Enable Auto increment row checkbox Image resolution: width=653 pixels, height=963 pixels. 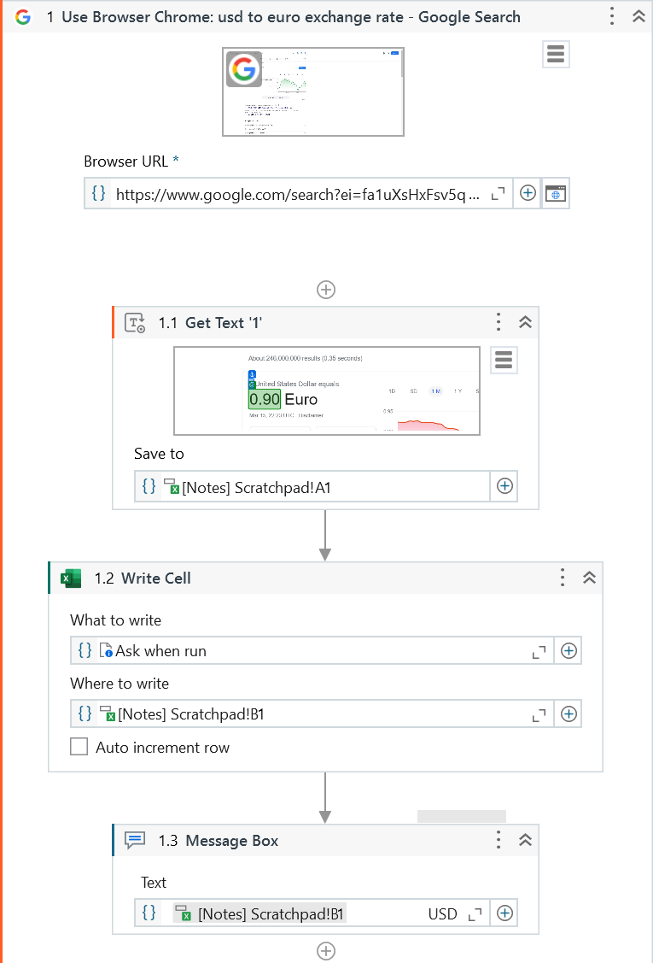click(x=79, y=747)
